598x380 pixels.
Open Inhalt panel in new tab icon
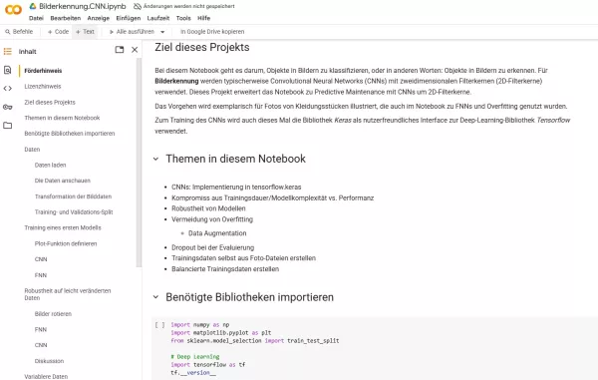(x=120, y=50)
